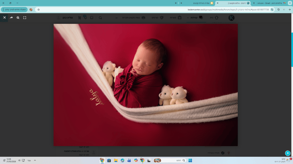This screenshot has height=164, width=293.
Task: Bookmark this page with the star icon
Action: (x=38, y=9)
